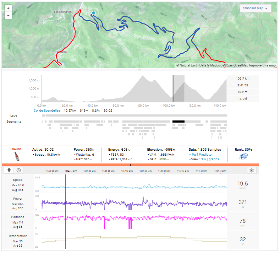Open Col de Spandelles segment link

48,111
